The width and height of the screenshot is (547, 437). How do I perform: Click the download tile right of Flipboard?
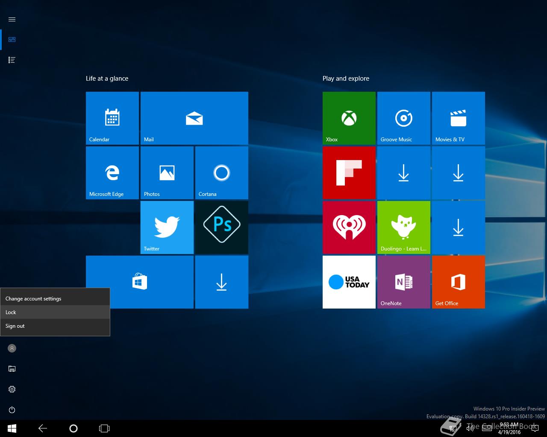pos(404,173)
